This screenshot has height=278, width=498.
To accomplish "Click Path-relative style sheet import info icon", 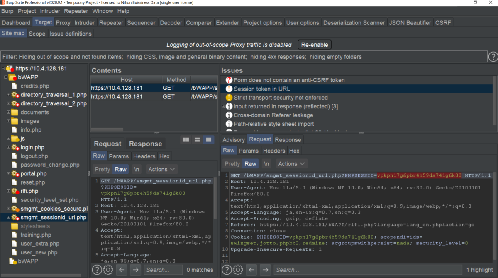I will 229,124.
